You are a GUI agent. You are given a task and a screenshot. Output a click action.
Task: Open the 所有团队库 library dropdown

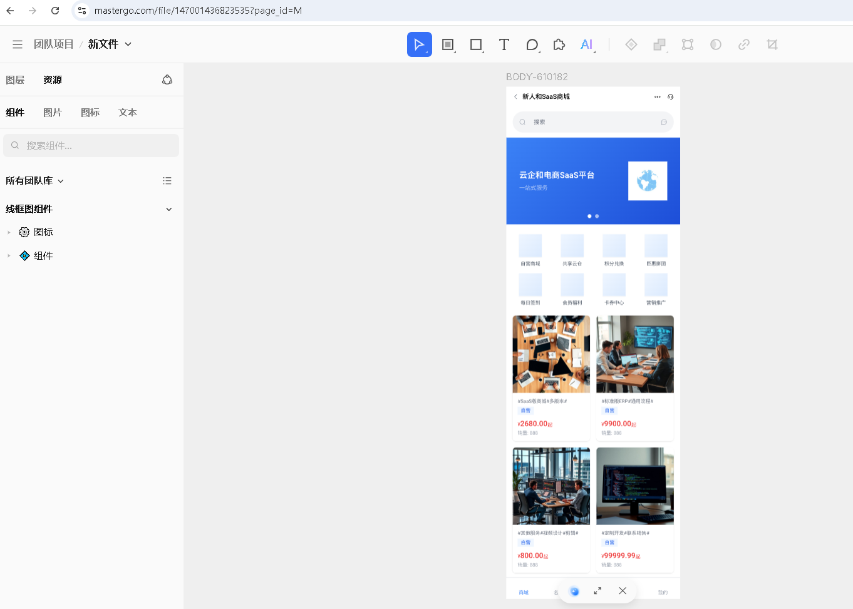[x=34, y=181]
